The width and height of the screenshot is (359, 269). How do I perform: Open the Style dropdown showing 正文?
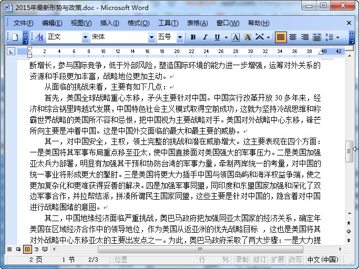(85, 37)
